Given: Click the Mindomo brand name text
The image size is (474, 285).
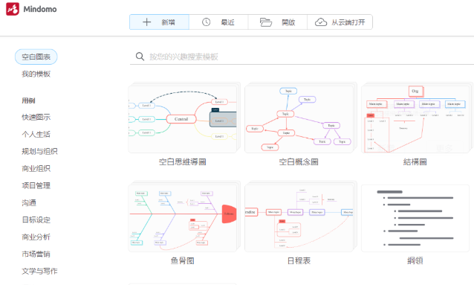Looking at the screenshot, I should (x=40, y=9).
